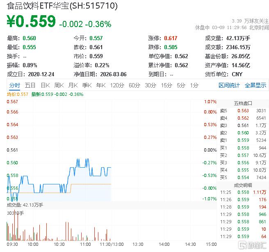Click the 成交量 value 42.13万手 in stats grid

click(238, 38)
